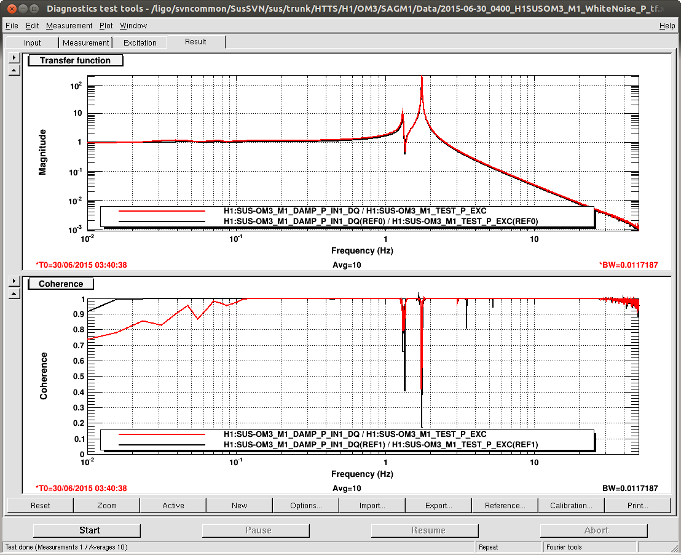Click the Test done status message
The height and width of the screenshot is (555, 681).
66,547
